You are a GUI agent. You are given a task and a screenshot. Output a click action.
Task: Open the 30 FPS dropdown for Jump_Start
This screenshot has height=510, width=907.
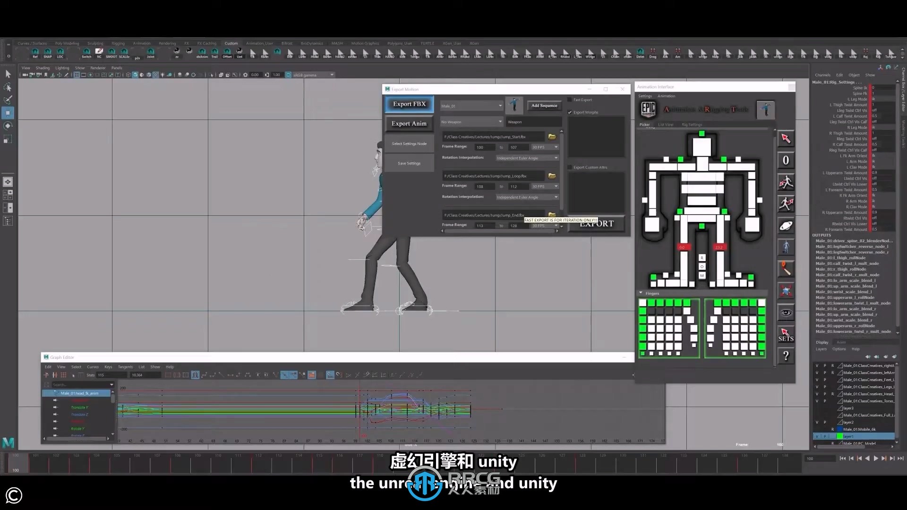(545, 147)
